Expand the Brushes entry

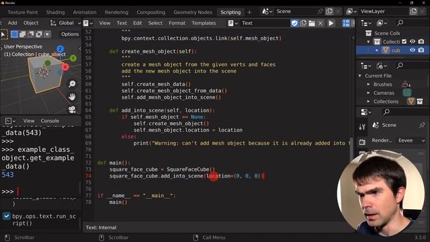(368, 85)
